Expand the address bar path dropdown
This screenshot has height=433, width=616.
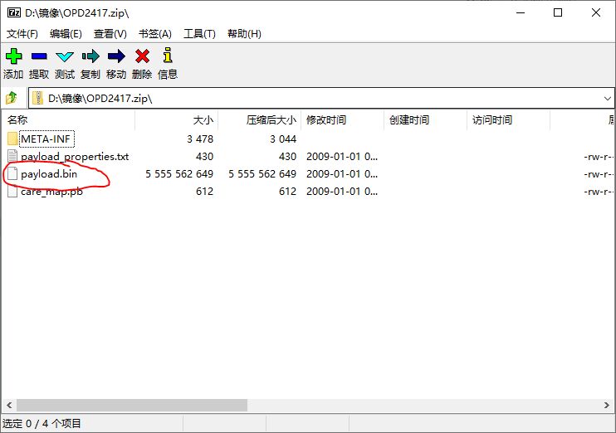coord(607,98)
